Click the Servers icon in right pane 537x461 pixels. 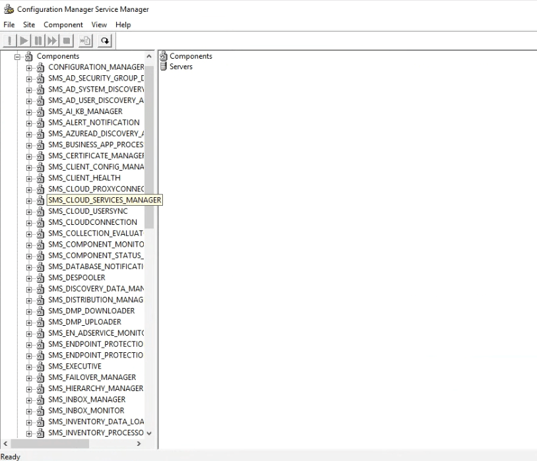[164, 67]
